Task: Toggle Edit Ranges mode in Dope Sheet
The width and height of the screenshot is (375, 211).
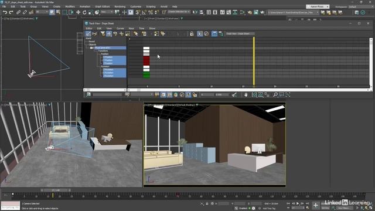Action: click(x=95, y=34)
